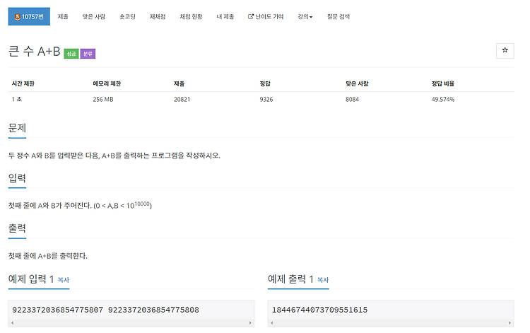
Task: Click right scroll arrow of sample output box
Action: [x=510, y=323]
